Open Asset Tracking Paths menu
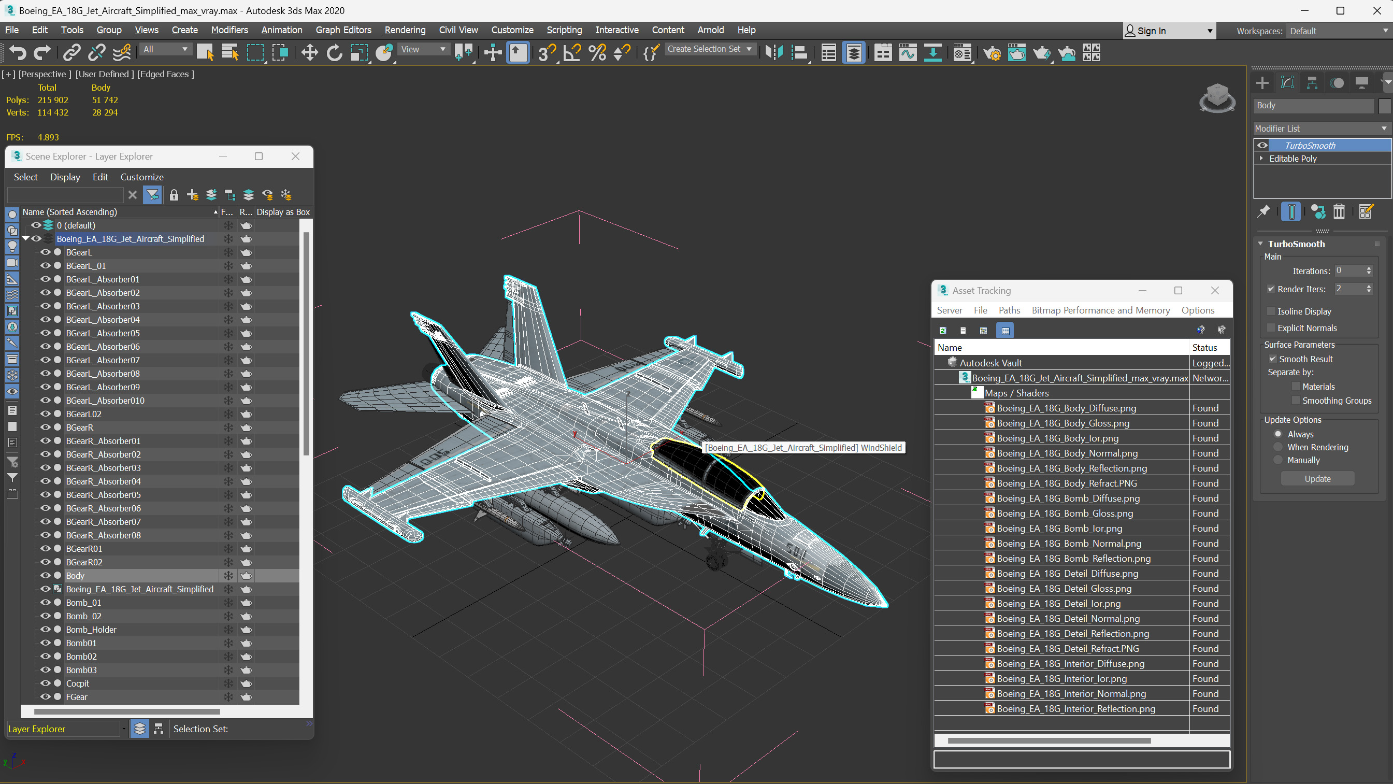 1009,310
